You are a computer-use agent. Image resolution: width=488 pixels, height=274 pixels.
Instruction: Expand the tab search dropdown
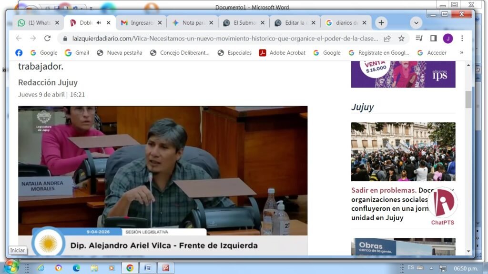416,23
